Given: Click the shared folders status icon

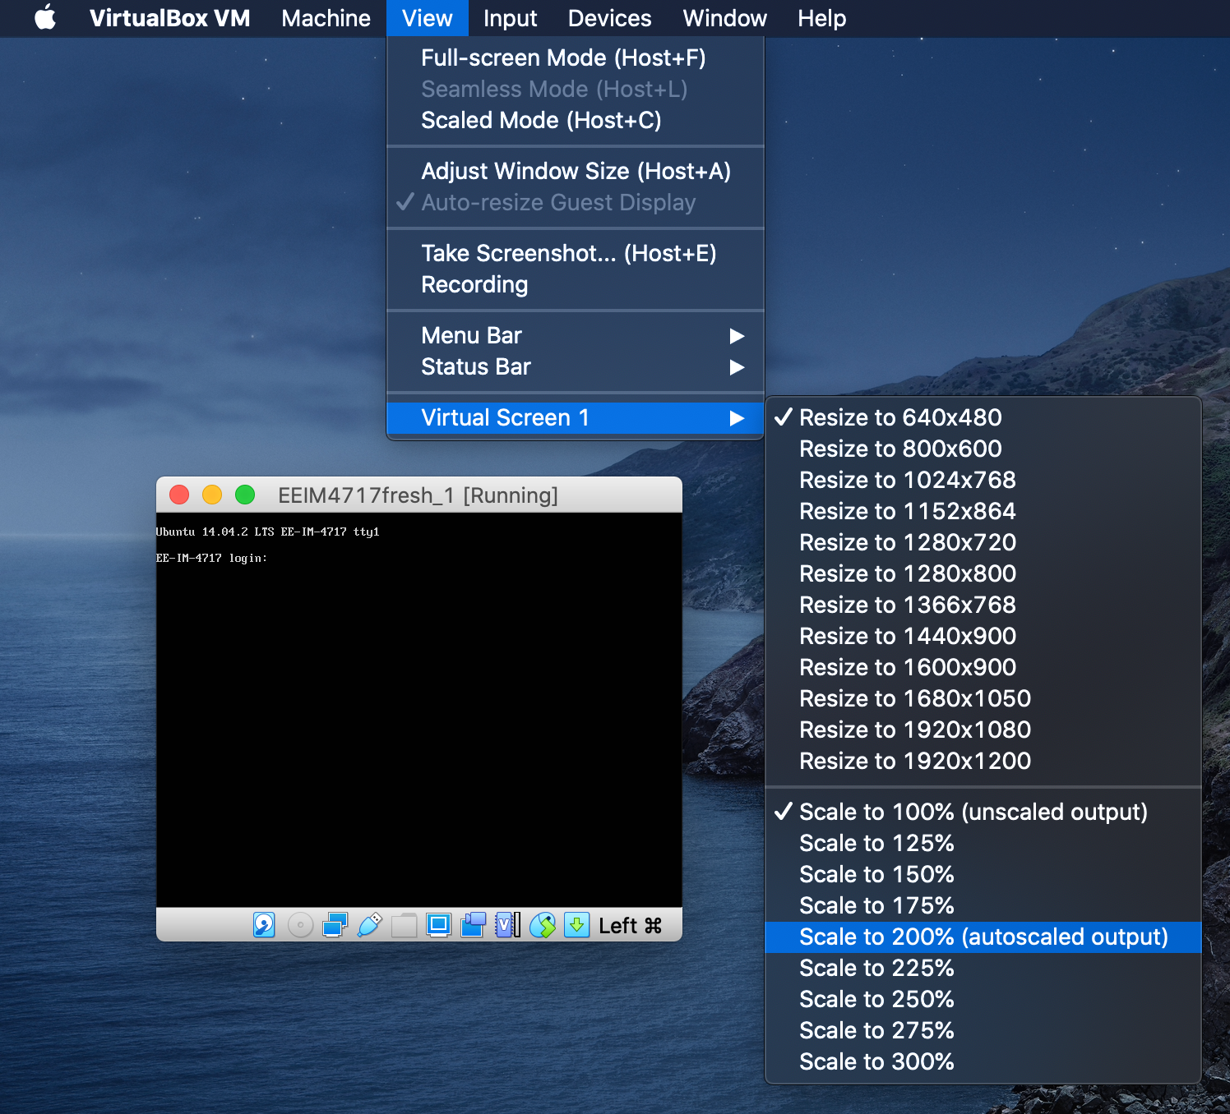Looking at the screenshot, I should click(x=404, y=925).
